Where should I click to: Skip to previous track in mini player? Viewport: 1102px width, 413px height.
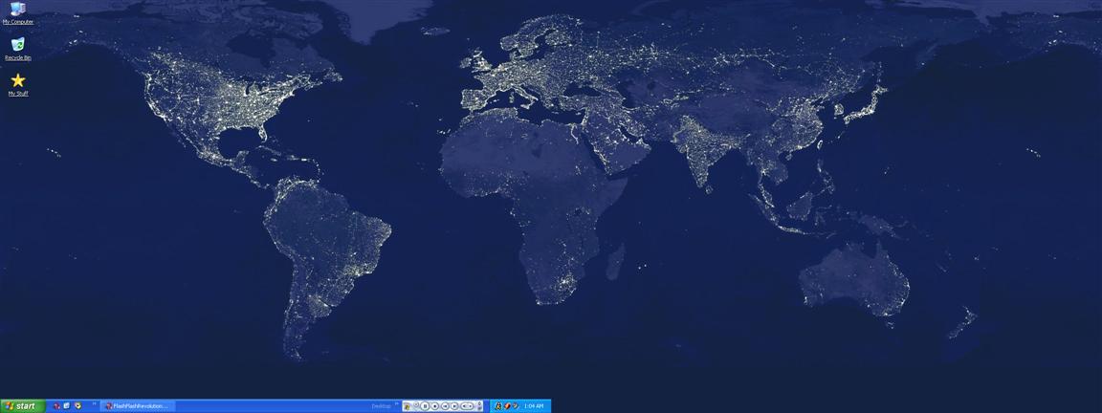(445, 406)
